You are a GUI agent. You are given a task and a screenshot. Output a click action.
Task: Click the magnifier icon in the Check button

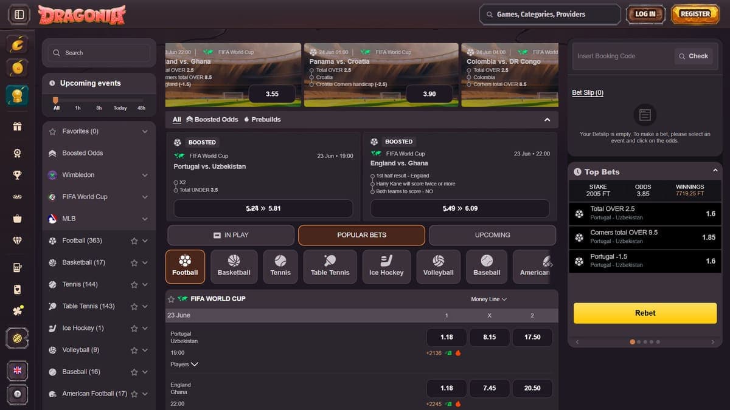pyautogui.click(x=683, y=56)
